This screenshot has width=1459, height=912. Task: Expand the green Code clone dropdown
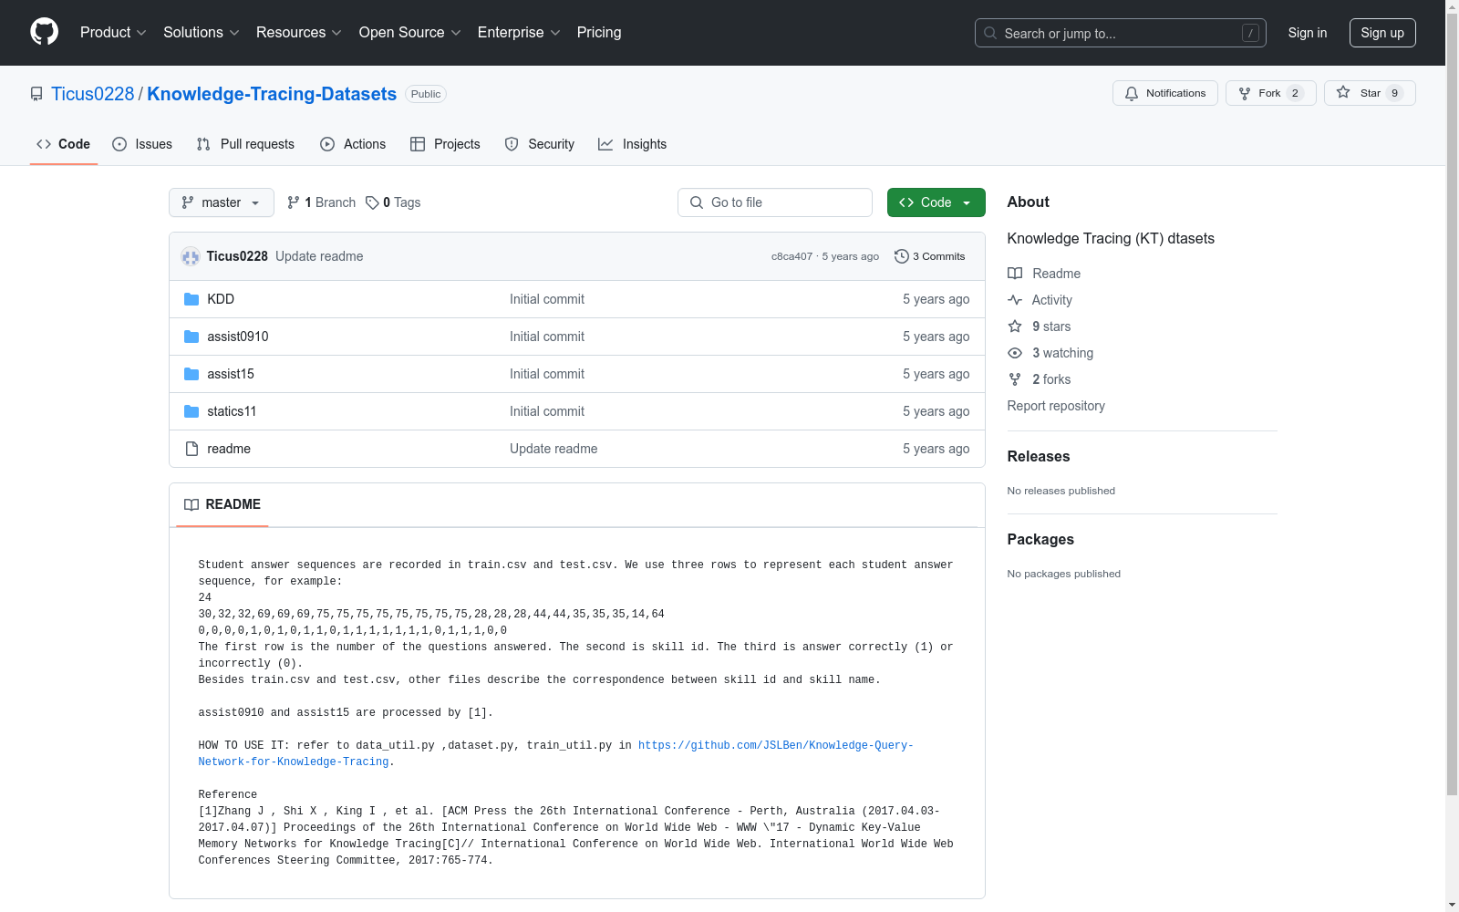coord(936,202)
